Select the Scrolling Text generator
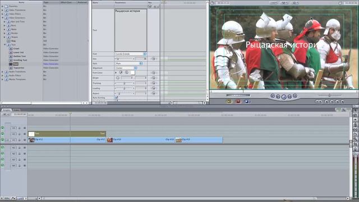 [x=20, y=60]
